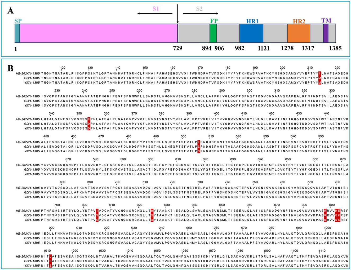
Task: Click alignment ruler number 570
Action: (x=68, y=159)
